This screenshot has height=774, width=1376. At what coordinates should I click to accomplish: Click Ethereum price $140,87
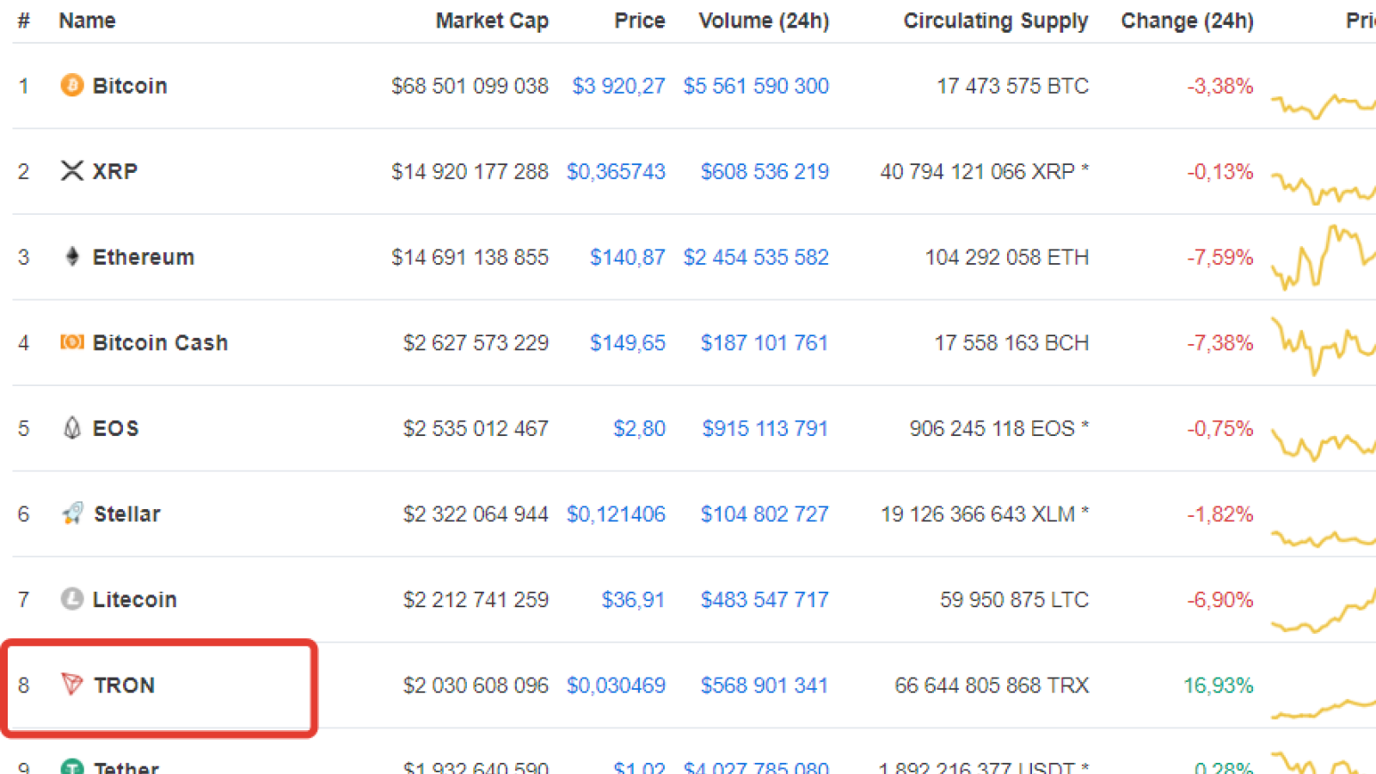click(628, 257)
